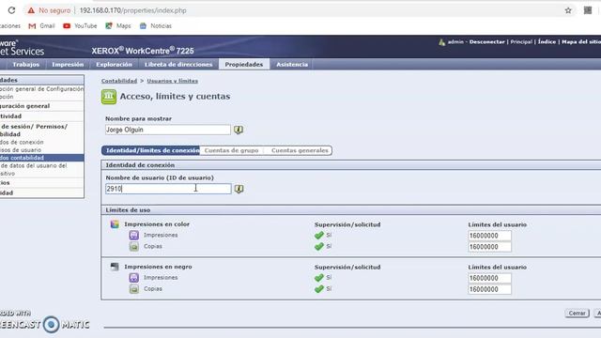Click the 'No seguro' warning triangle icon

[x=31, y=10]
